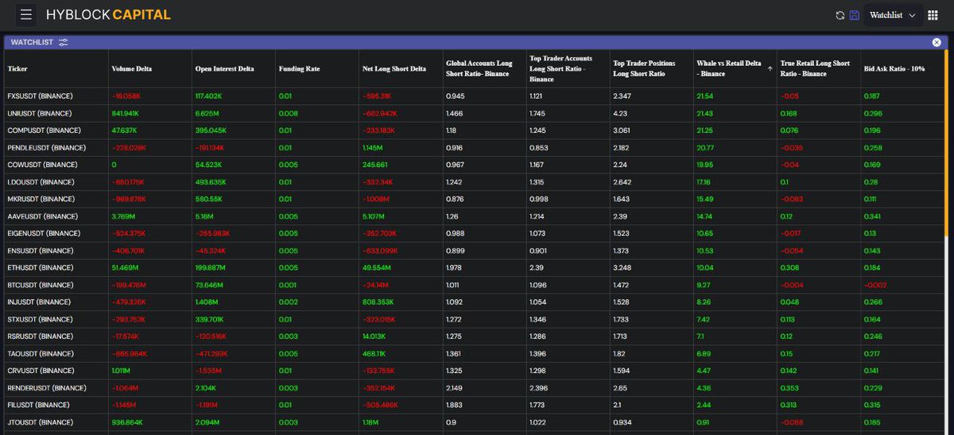Open the Watchlist dropdown selector
The height and width of the screenshot is (435, 954).
point(892,15)
